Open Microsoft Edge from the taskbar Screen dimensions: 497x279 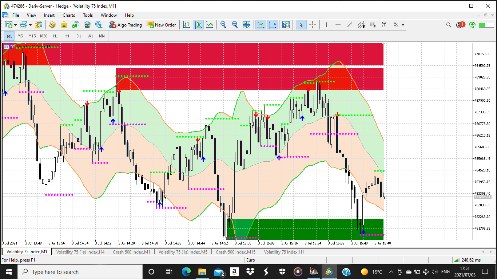point(186,272)
